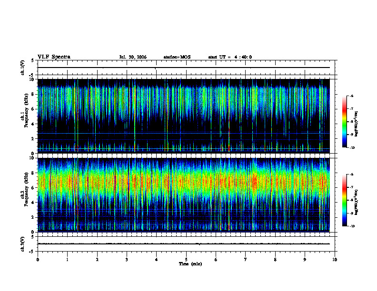Viewport: 377px width, 291px height.
Task: Click time axis tick label '9'
Action: [x=305, y=260]
